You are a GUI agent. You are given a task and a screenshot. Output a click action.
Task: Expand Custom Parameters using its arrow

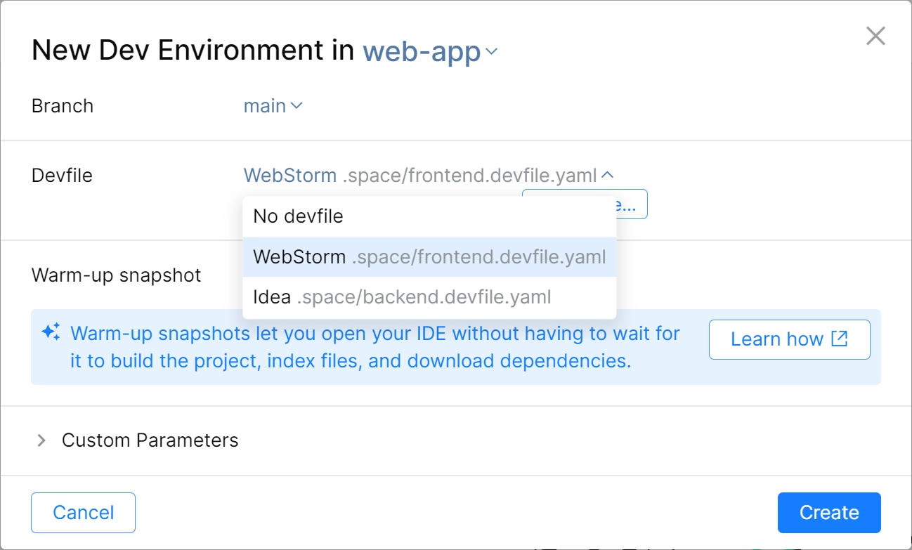coord(41,440)
